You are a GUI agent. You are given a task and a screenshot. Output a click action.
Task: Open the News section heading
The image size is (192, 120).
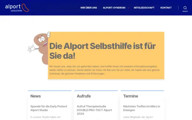36,96
